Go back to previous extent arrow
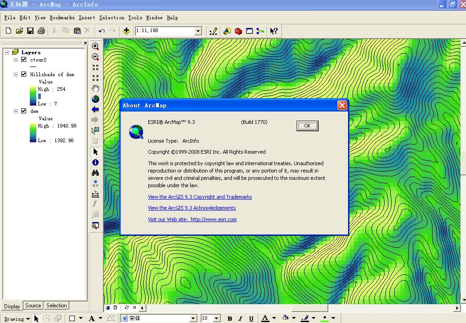Image resolution: width=466 pixels, height=323 pixels. (x=95, y=110)
